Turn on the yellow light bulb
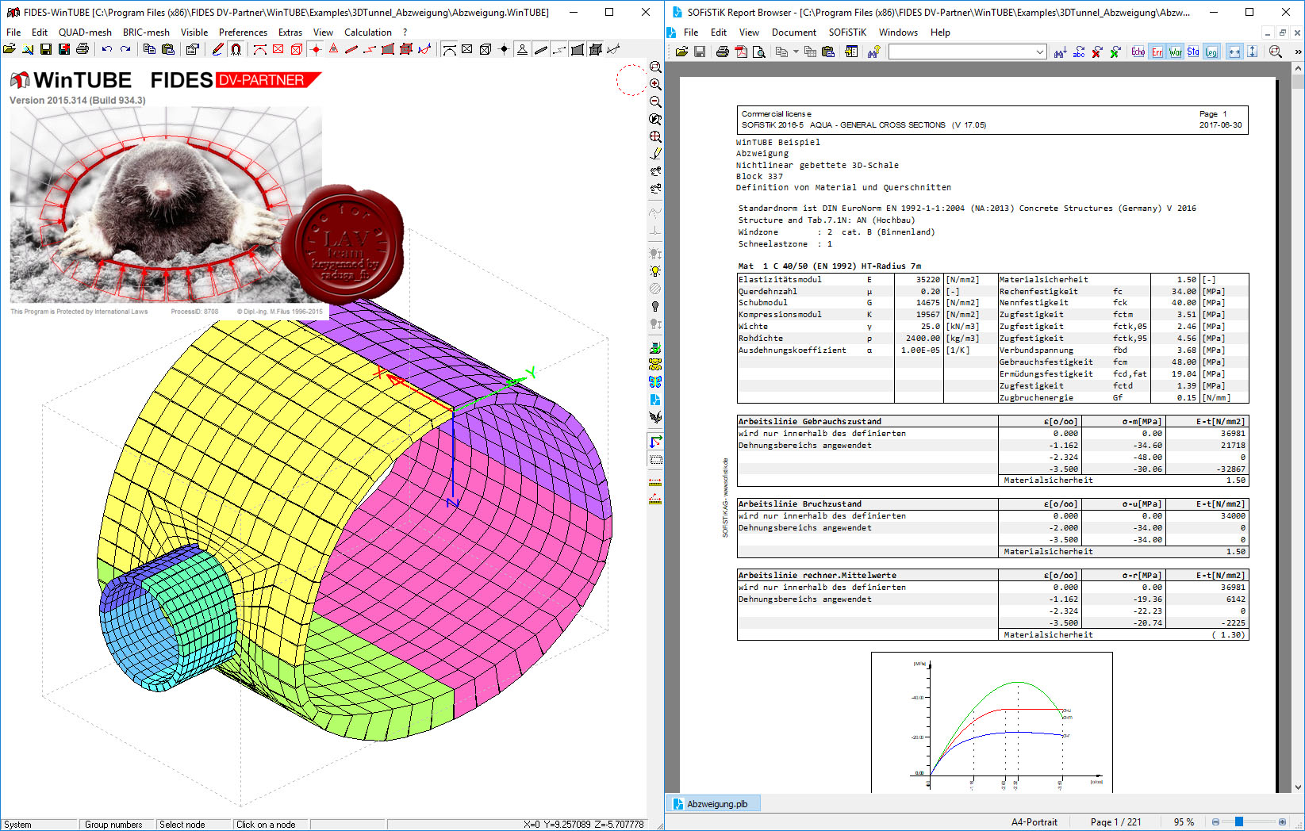Image resolution: width=1305 pixels, height=831 pixels. point(655,271)
